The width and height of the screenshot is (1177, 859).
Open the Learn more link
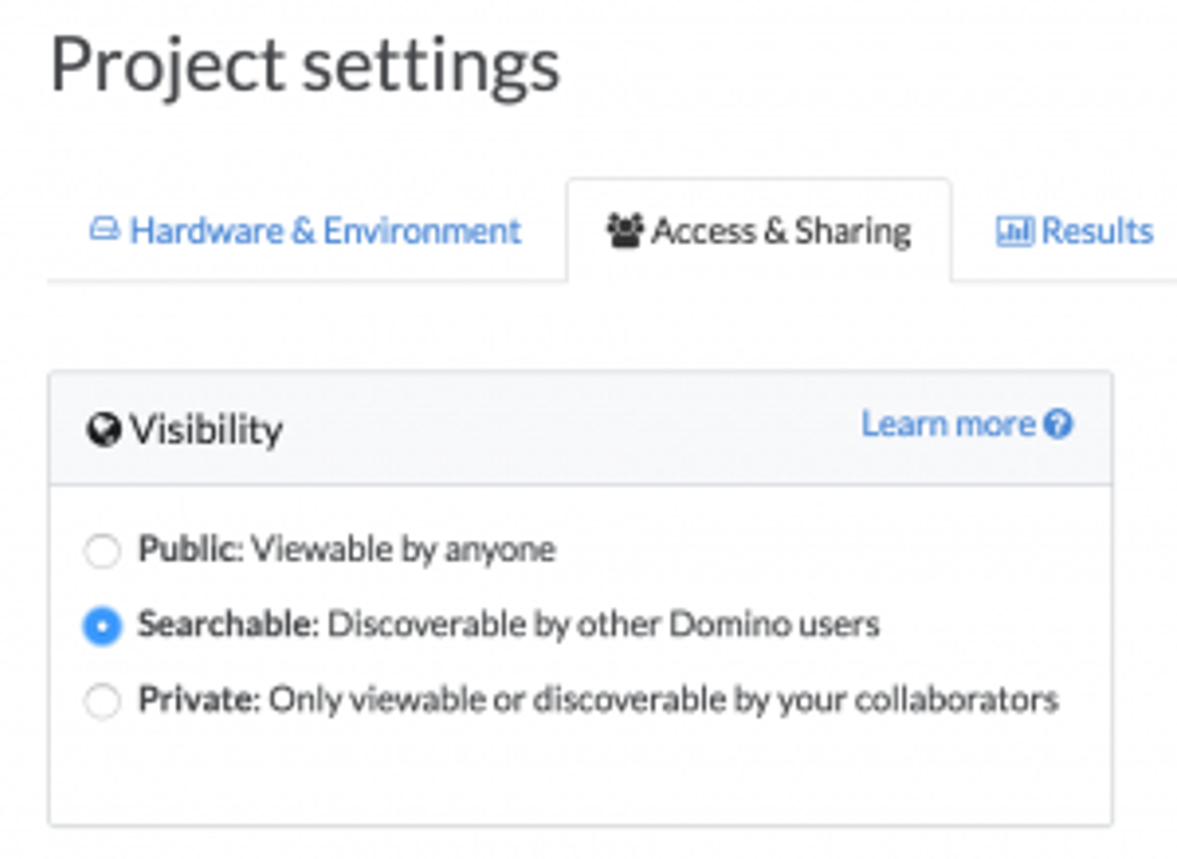tap(948, 423)
